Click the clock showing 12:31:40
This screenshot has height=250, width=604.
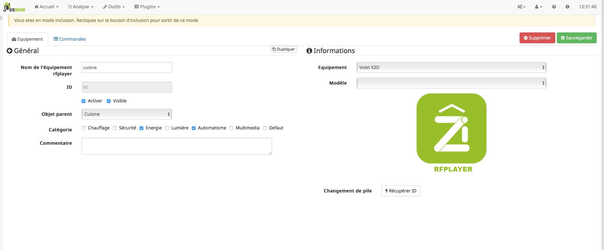tap(588, 7)
